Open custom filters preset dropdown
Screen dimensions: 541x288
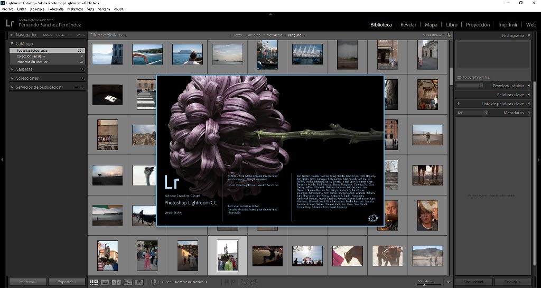coord(432,35)
